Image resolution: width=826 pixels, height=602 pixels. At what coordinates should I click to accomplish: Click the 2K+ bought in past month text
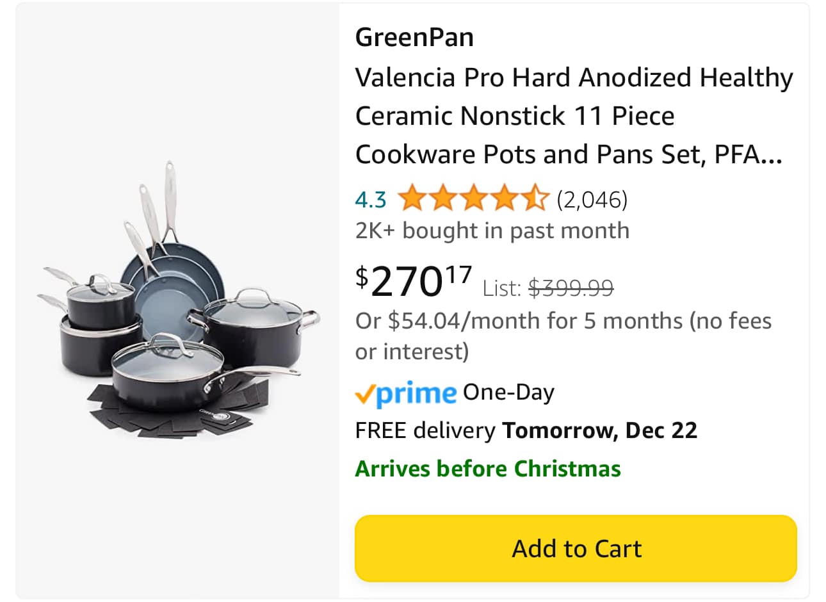point(492,231)
